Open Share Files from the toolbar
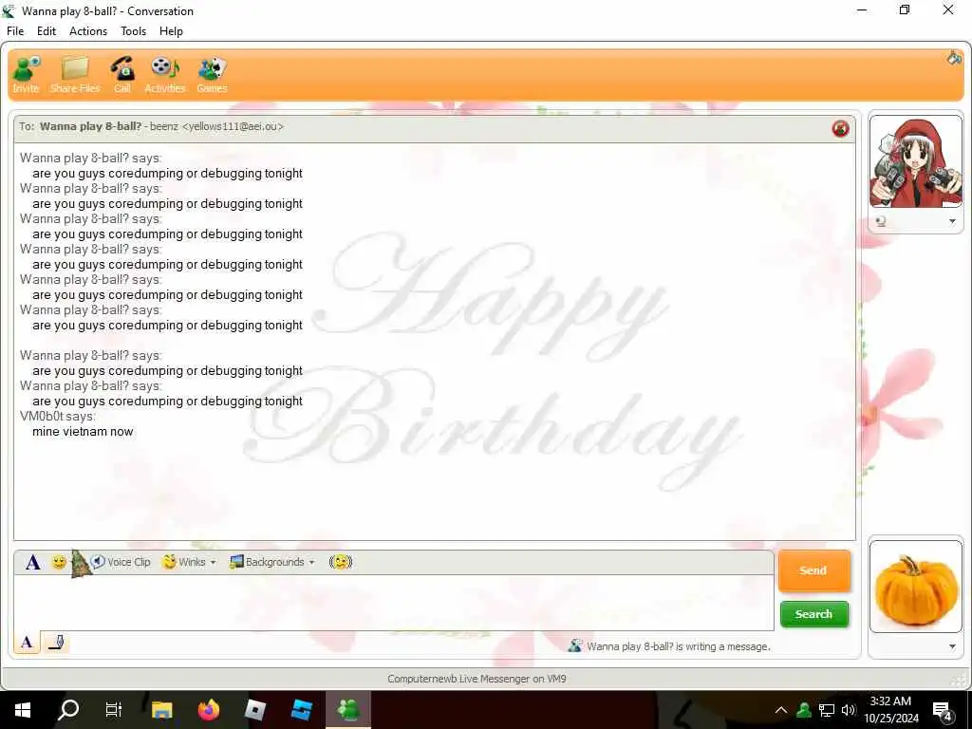Viewport: 972px width, 729px height. tap(75, 74)
